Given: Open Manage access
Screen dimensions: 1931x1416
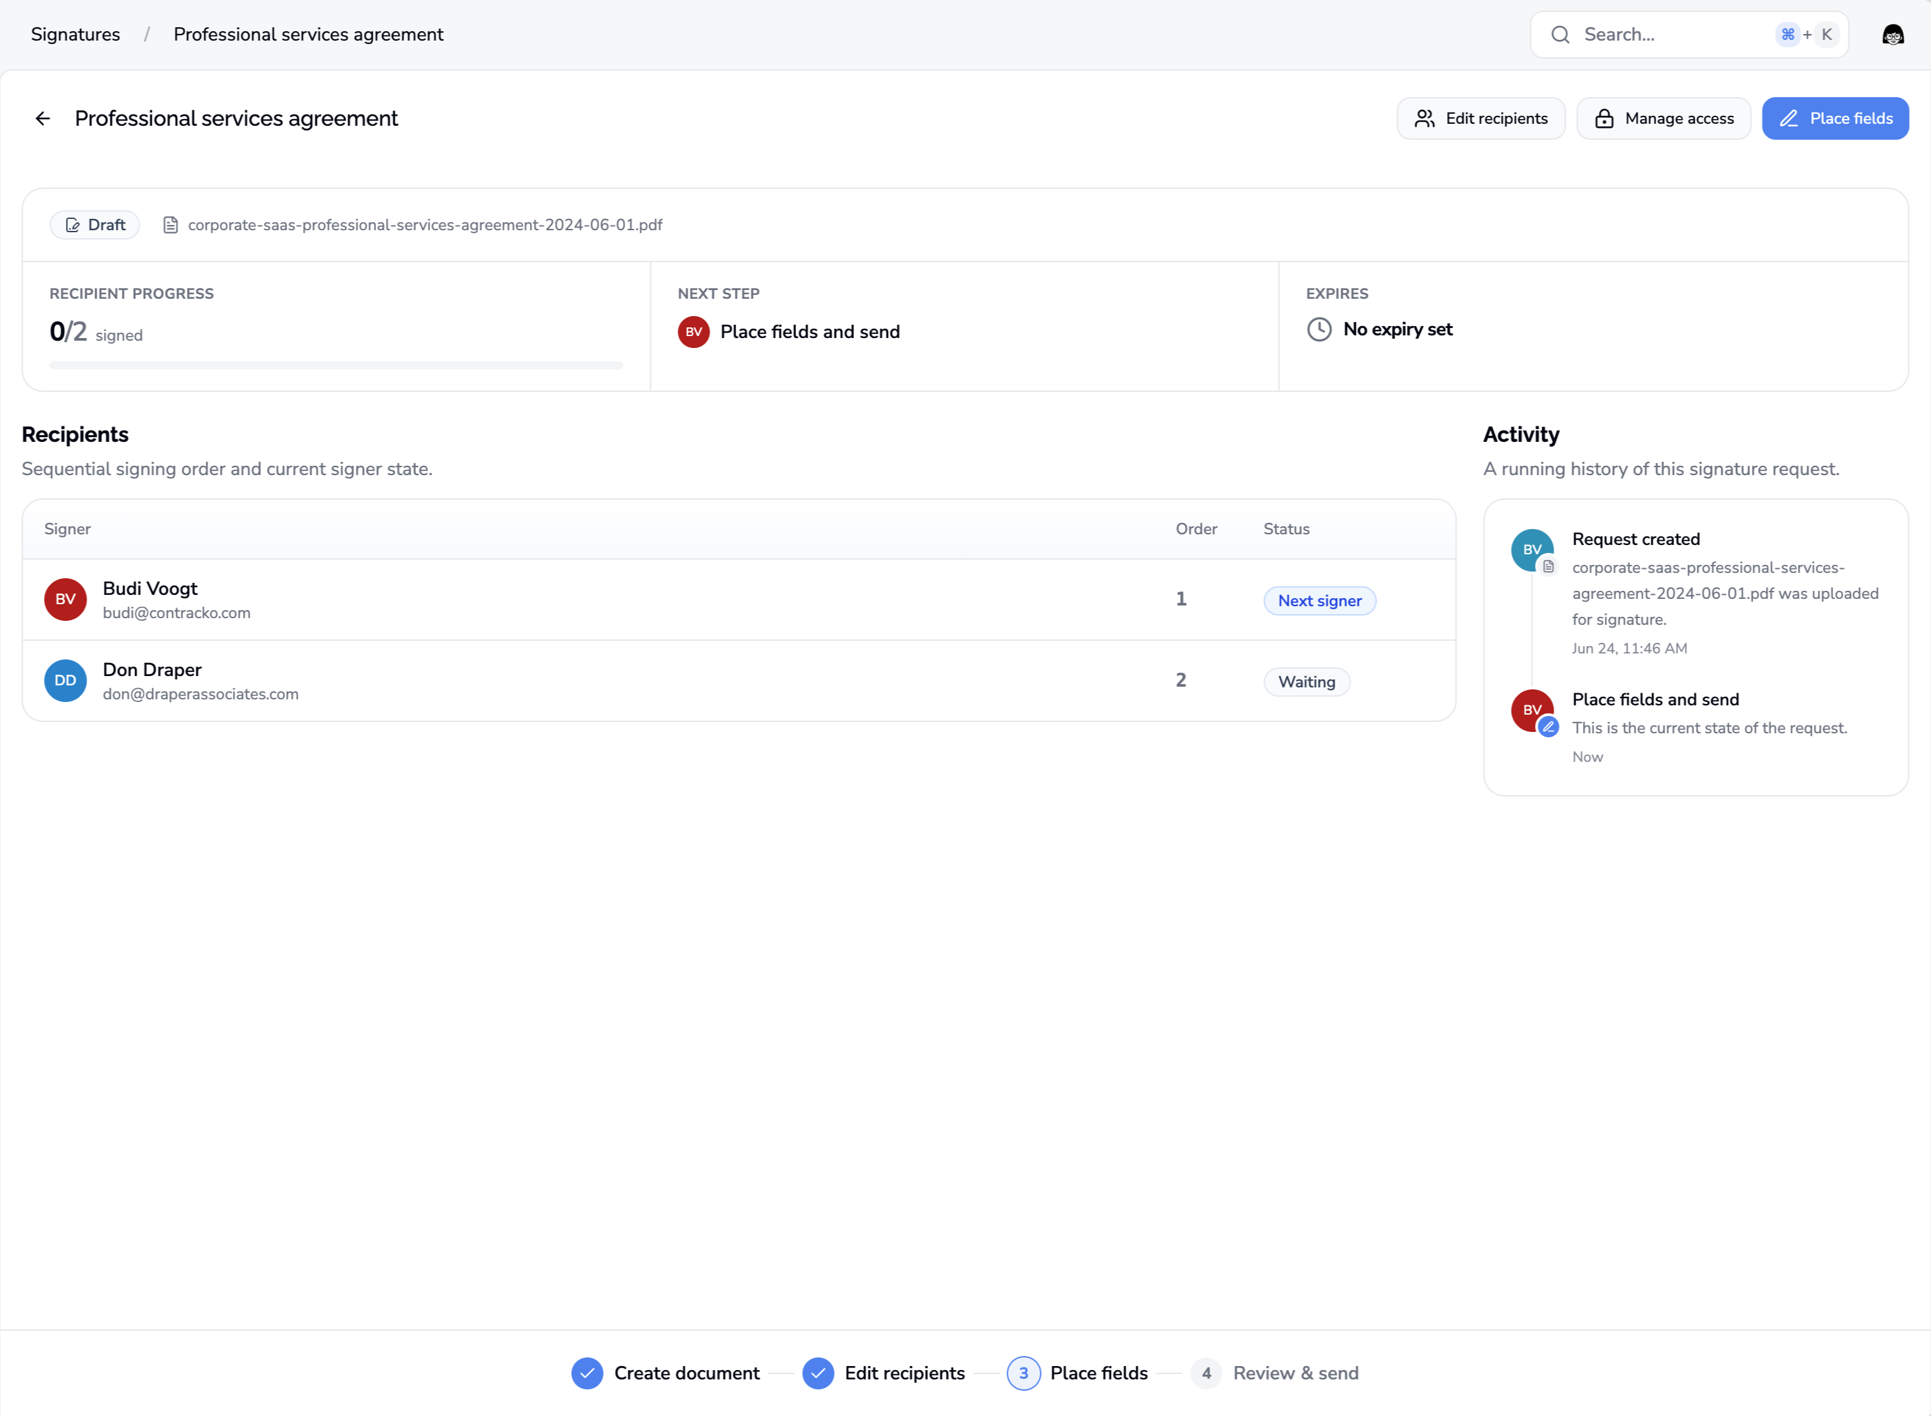Looking at the screenshot, I should pos(1663,118).
